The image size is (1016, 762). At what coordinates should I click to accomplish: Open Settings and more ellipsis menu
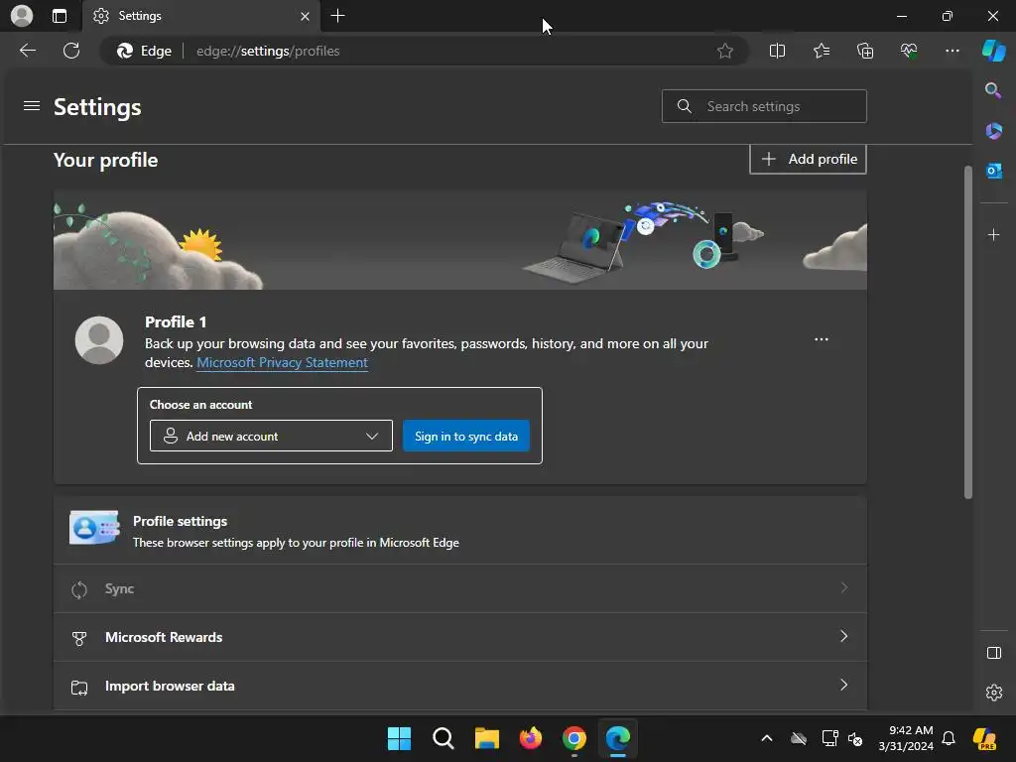(x=952, y=51)
